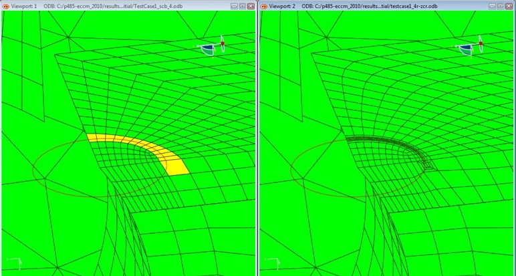Image resolution: width=516 pixels, height=276 pixels.
Task: Click the 3D view compass in Viewport 2
Action: [469, 48]
